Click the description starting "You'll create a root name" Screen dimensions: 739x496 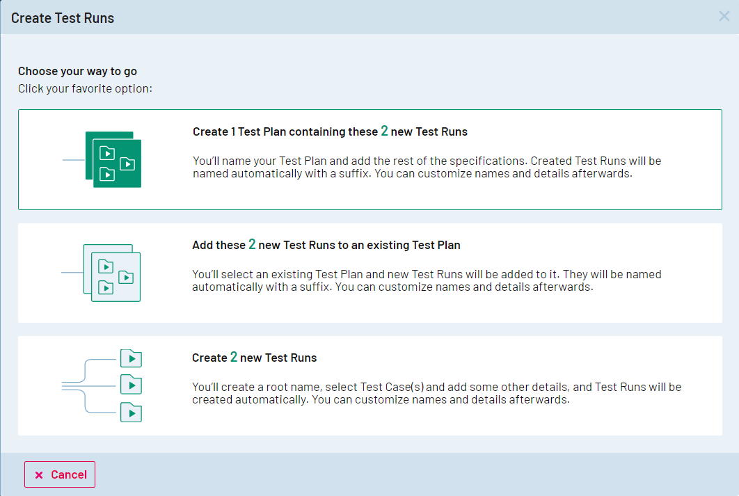(x=436, y=393)
